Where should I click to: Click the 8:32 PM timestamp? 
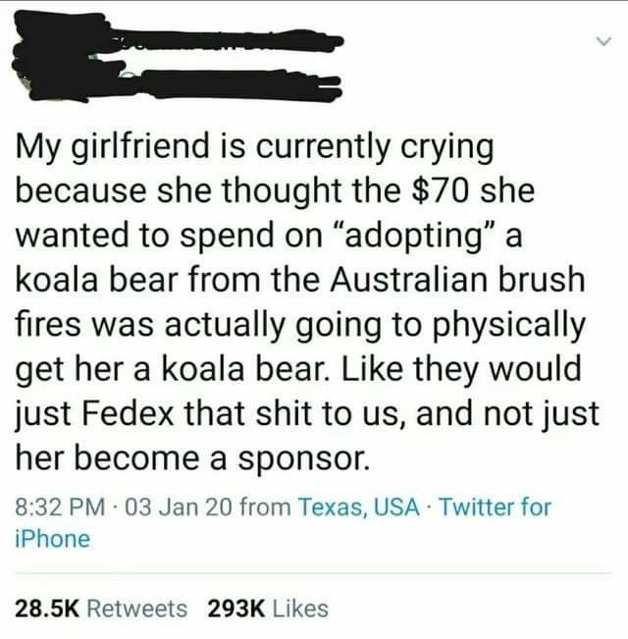tap(60, 507)
